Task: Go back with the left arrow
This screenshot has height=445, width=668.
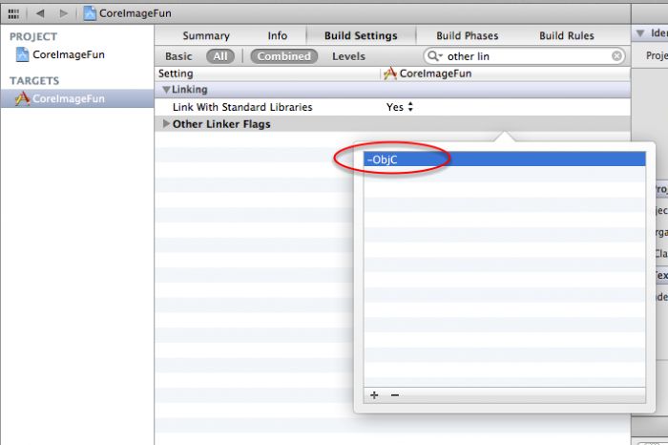Action: 40,13
